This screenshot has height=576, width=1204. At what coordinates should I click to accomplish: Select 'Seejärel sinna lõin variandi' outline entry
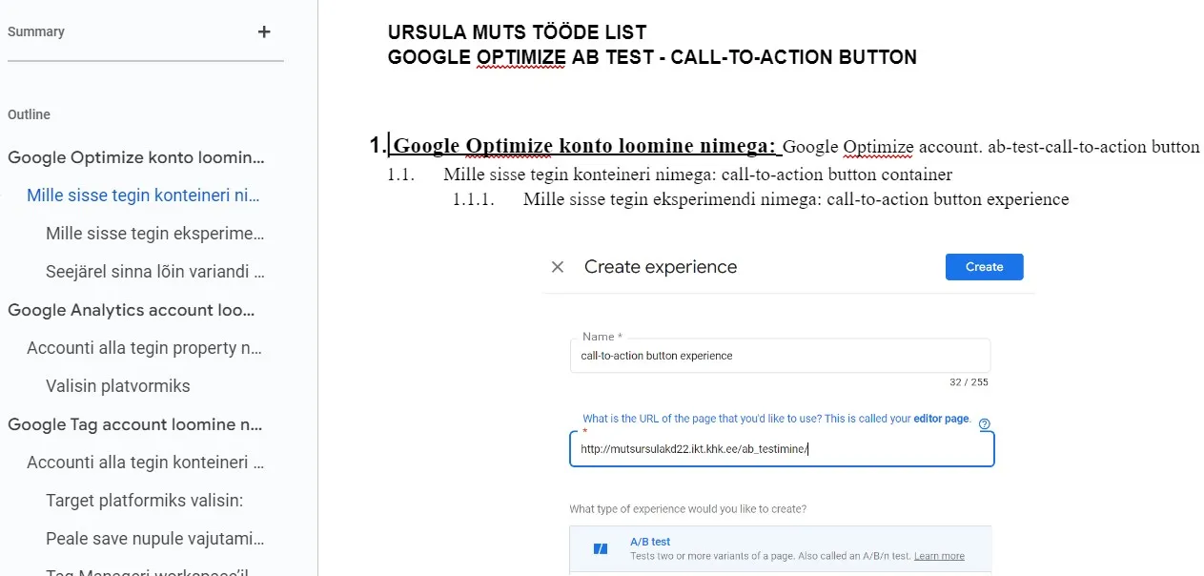tap(155, 272)
